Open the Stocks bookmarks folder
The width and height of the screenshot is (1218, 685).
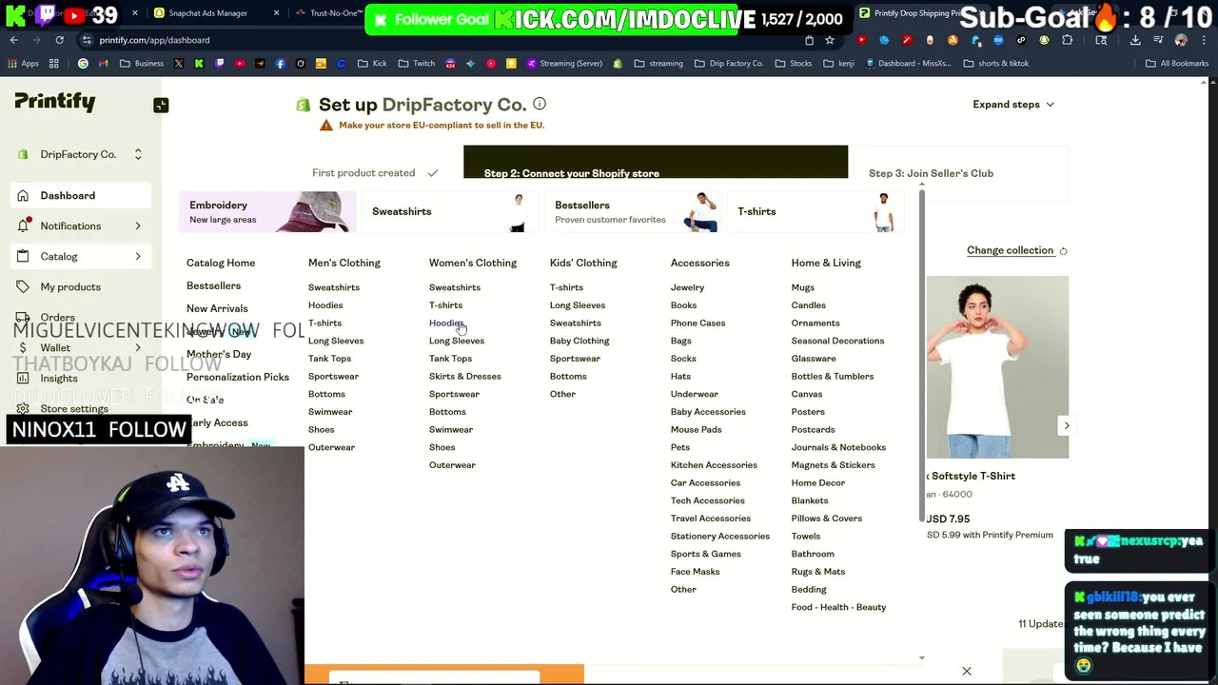coord(793,64)
